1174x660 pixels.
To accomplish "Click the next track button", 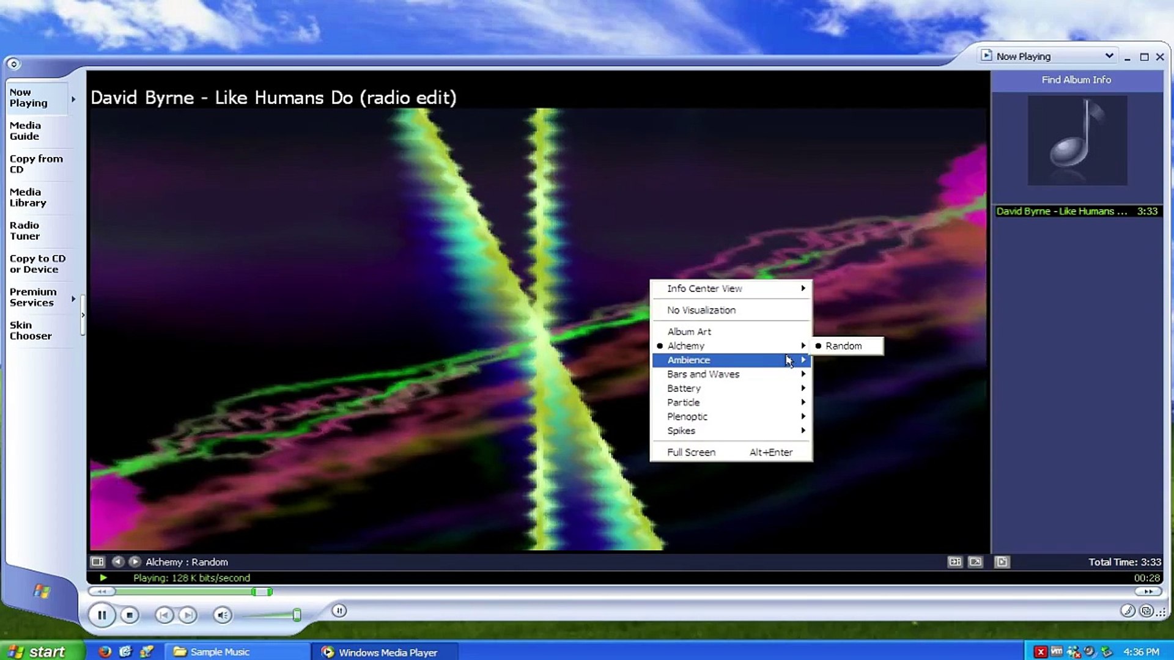I will [x=187, y=615].
